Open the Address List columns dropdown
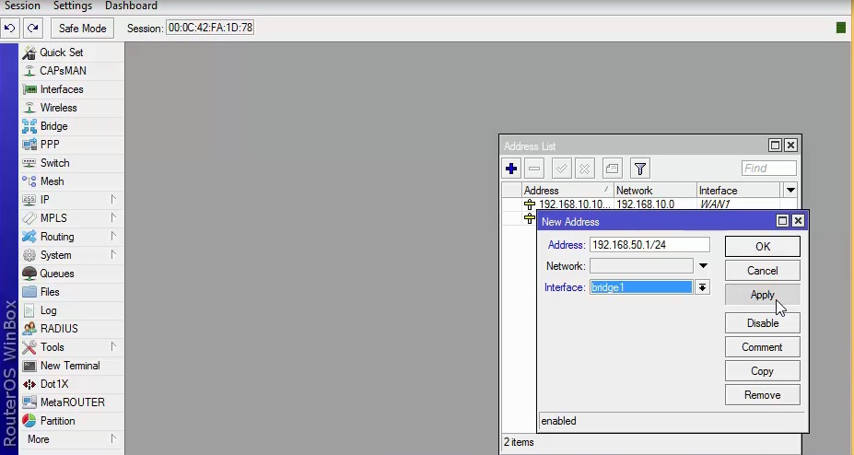The image size is (854, 455). 790,190
